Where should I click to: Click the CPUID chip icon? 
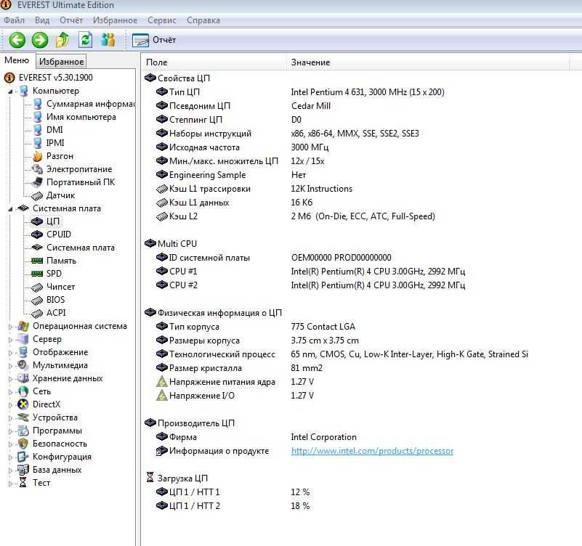37,235
